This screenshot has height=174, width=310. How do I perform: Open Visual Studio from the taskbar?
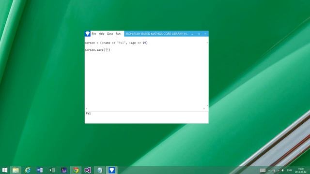click(88, 170)
